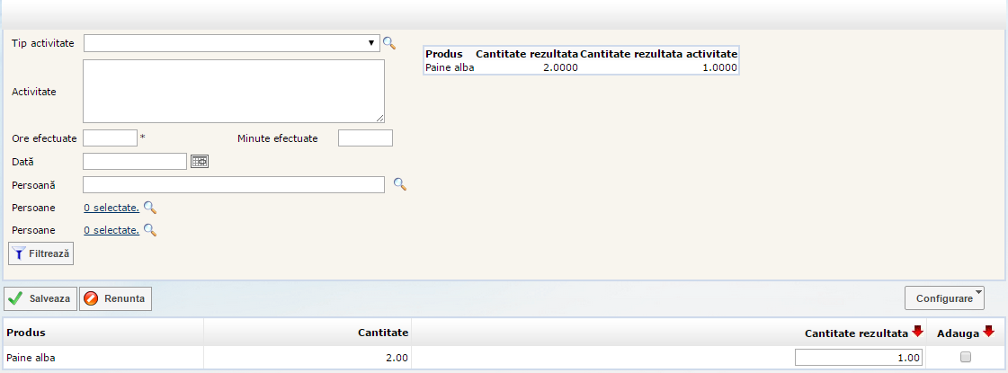Click inside the Activitate text area

pos(234,91)
